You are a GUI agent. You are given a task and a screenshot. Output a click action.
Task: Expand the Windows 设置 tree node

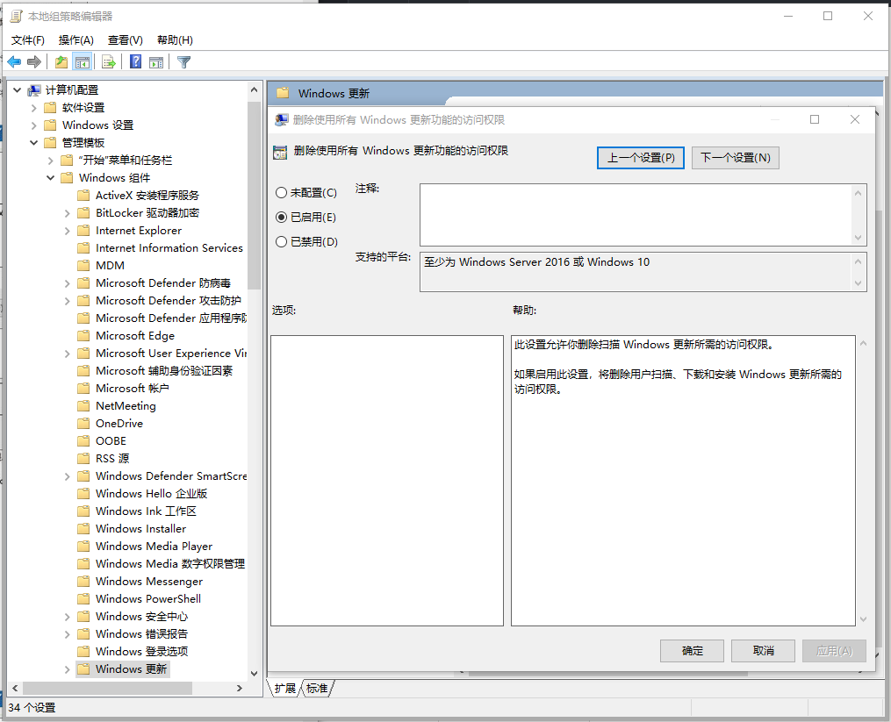point(33,125)
